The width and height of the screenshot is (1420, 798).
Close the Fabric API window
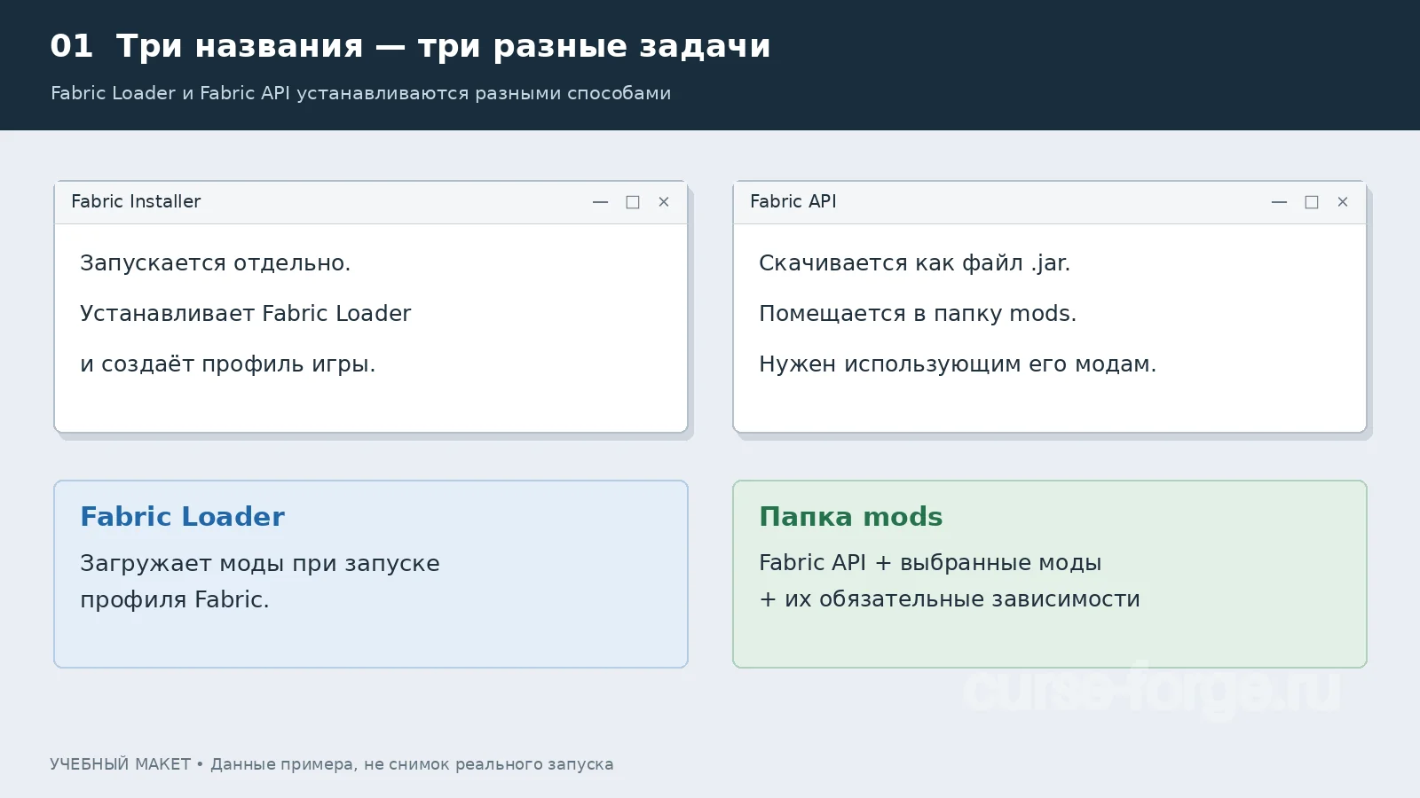tap(1343, 202)
